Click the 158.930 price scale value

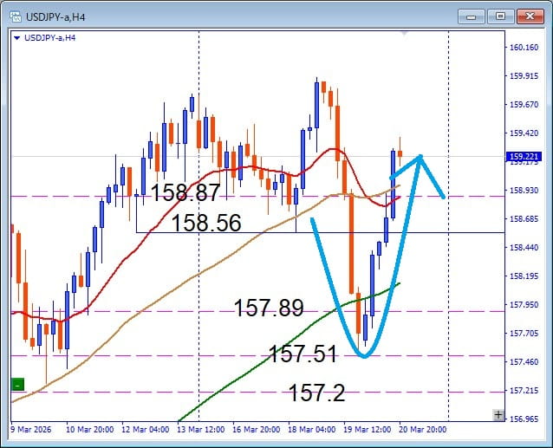524,191
